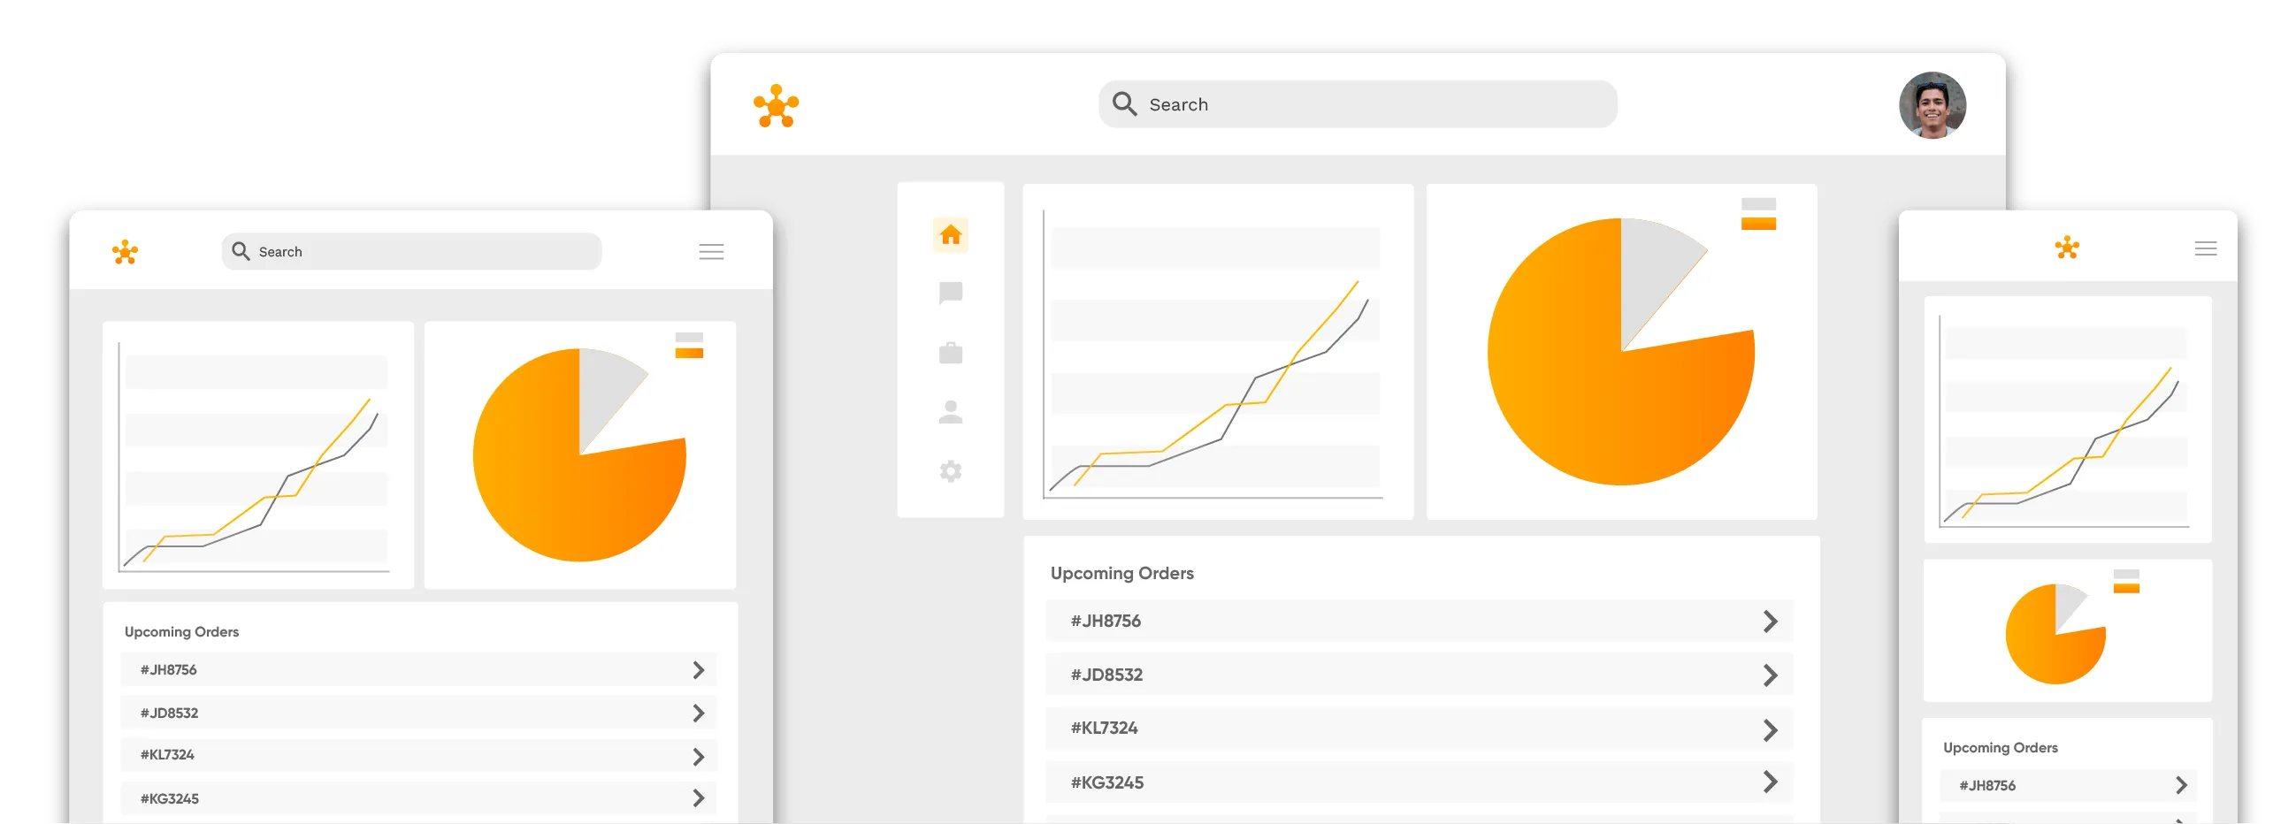Click the user avatar photo in the header
Image resolution: width=2296 pixels, height=824 pixels.
tap(1932, 107)
